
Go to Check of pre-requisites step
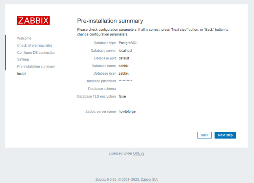[x=35, y=46]
